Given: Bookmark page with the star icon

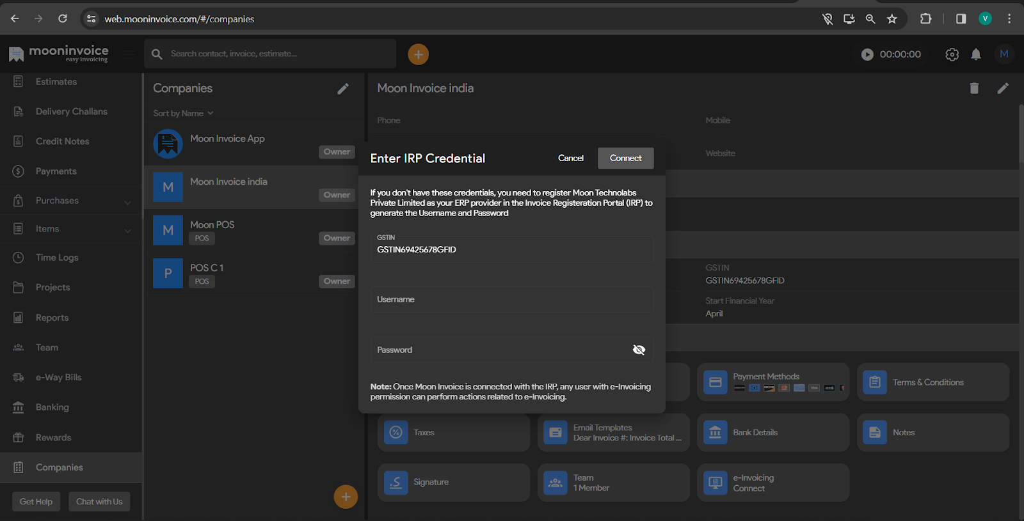Looking at the screenshot, I should [x=892, y=19].
